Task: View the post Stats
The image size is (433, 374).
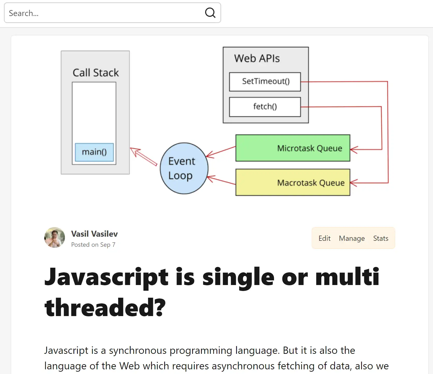Action: pyautogui.click(x=380, y=238)
